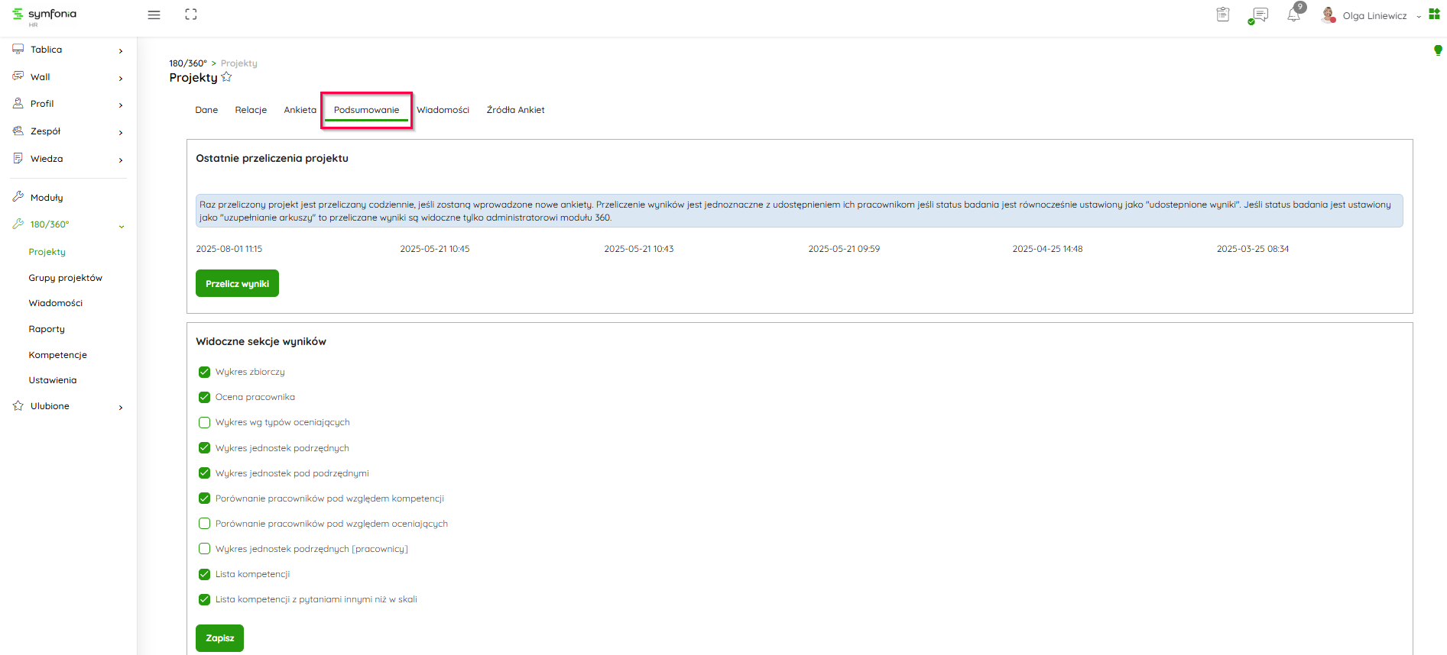Open Raporty in the sidebar
Screen dimensions: 1447x655
pos(47,329)
